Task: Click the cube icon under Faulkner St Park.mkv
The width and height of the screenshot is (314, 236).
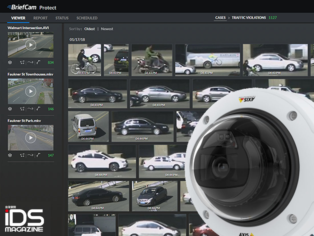Action: [x=10, y=155]
